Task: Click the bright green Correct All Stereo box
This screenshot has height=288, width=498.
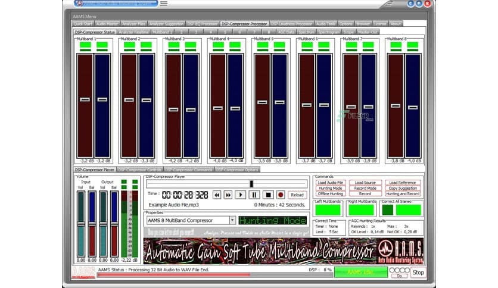Action: click(409, 210)
